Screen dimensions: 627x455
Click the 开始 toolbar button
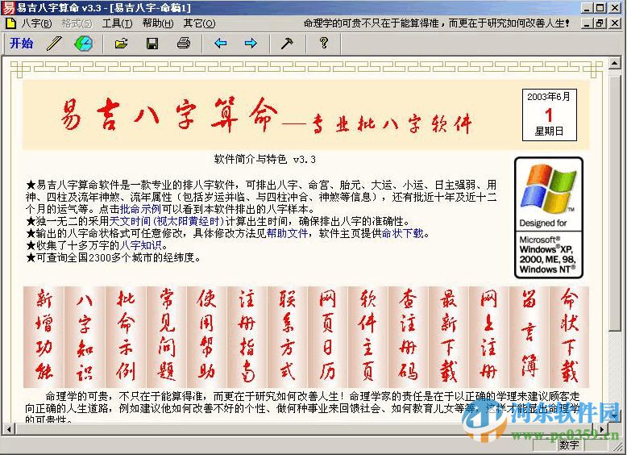[x=21, y=44]
